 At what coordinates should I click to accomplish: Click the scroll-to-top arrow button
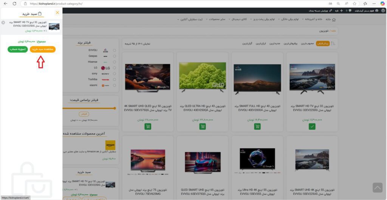coord(377,188)
